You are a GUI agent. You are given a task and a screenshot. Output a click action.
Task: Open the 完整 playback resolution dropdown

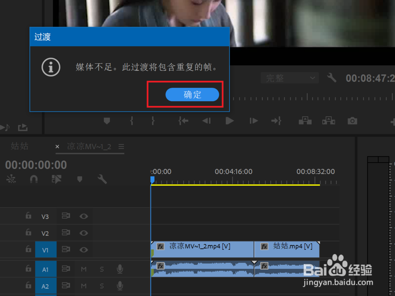pyautogui.click(x=290, y=78)
